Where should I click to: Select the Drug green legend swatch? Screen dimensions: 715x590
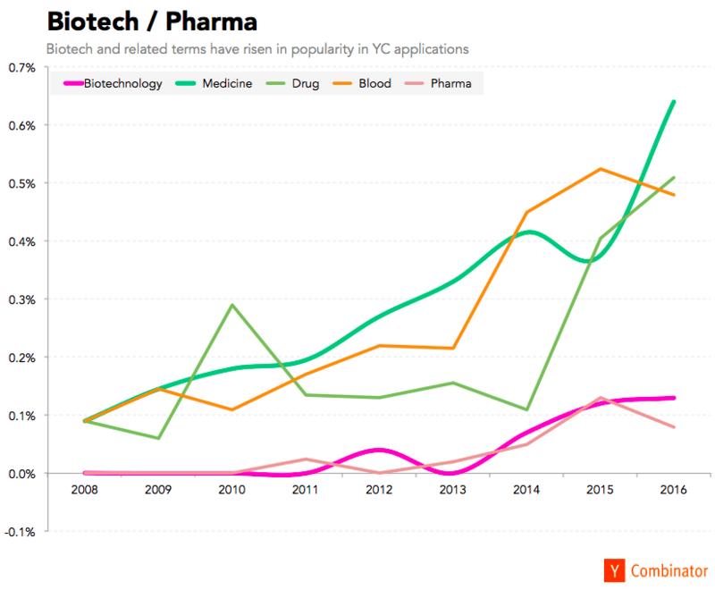coord(275,83)
